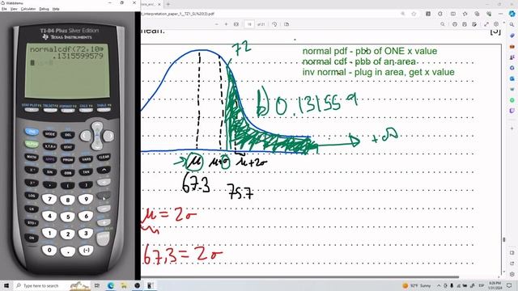Click the SIN key on calculator

click(50, 172)
